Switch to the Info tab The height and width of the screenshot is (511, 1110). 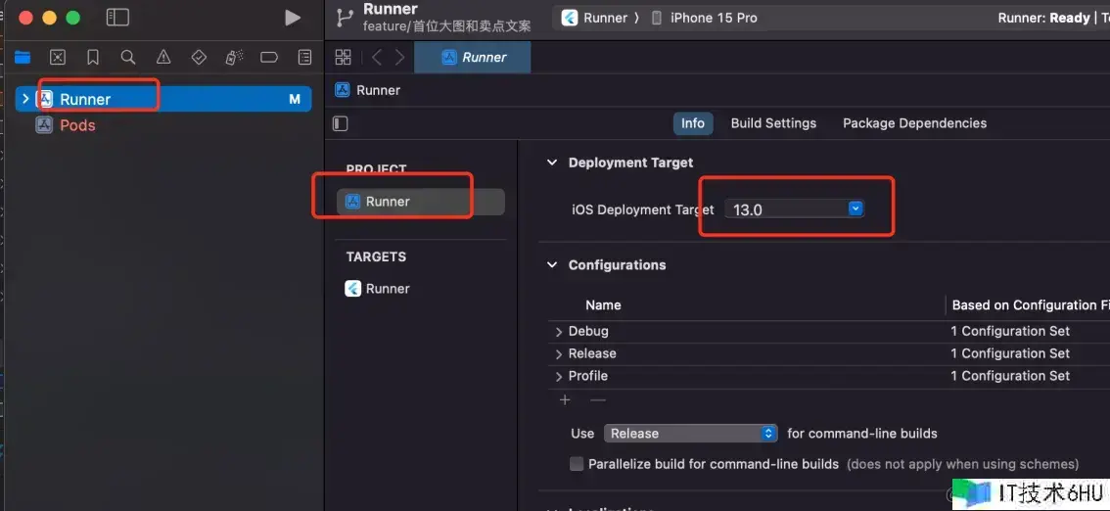pyautogui.click(x=692, y=123)
